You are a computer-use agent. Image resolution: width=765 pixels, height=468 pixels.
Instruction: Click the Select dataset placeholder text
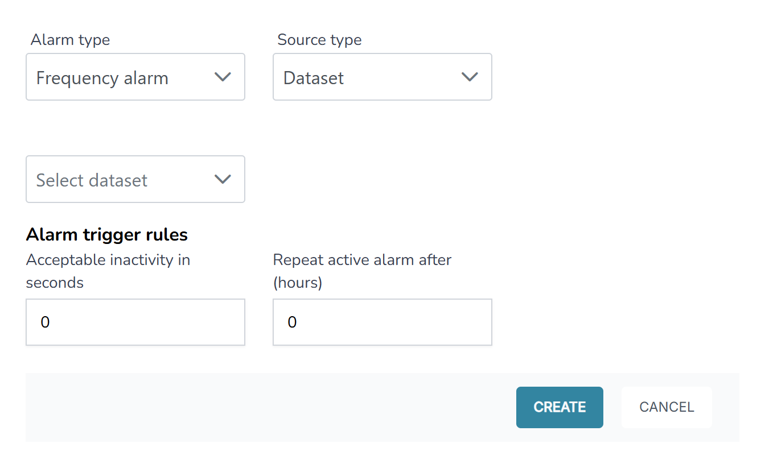pos(92,180)
